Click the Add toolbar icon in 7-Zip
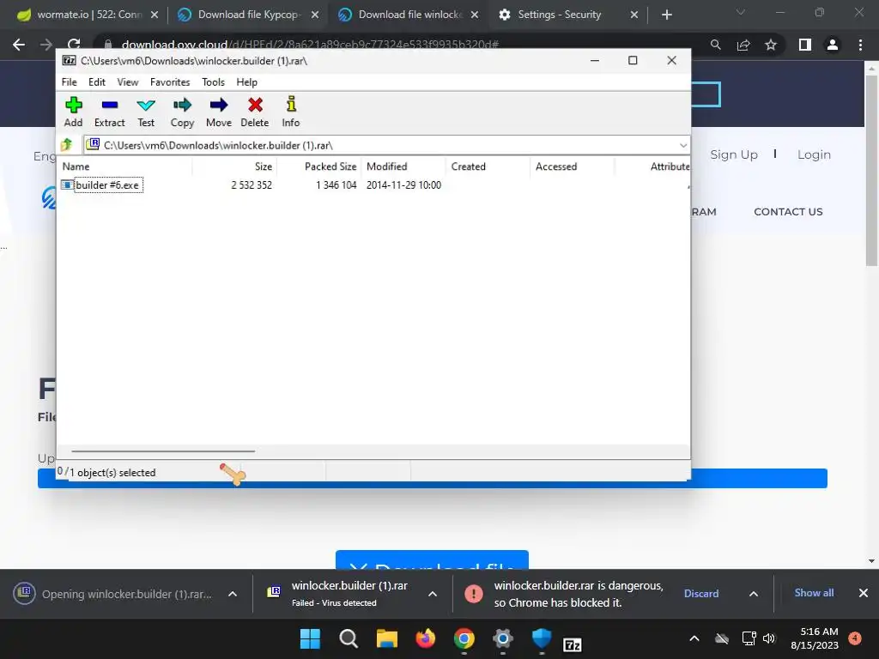The image size is (879, 659). 74,112
